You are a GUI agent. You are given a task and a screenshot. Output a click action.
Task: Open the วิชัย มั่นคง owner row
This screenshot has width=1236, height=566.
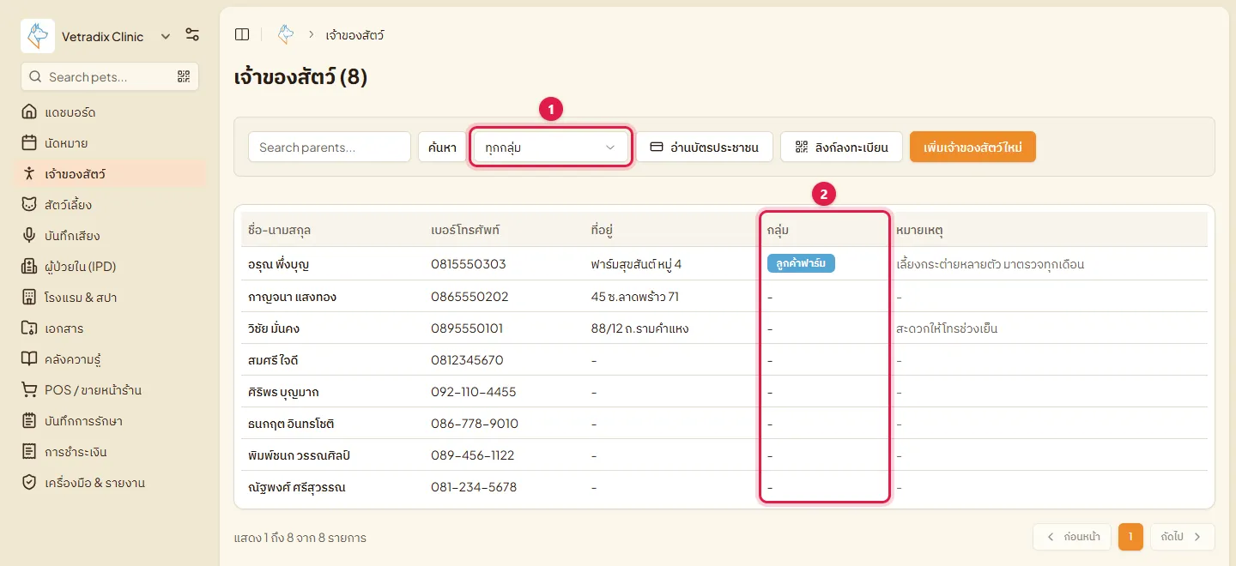point(724,328)
